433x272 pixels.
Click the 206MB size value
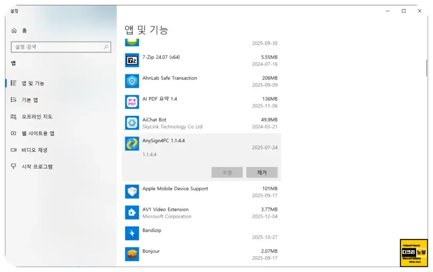(270, 78)
